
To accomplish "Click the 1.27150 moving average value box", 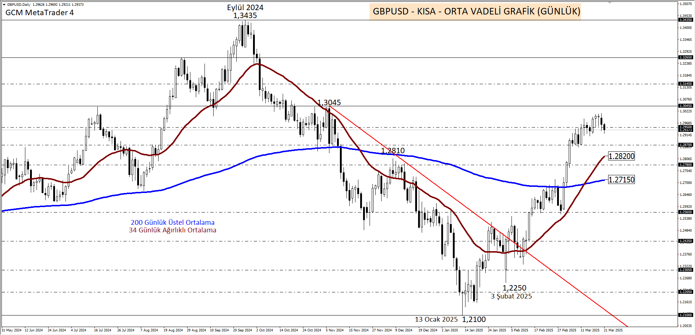I will (x=621, y=180).
